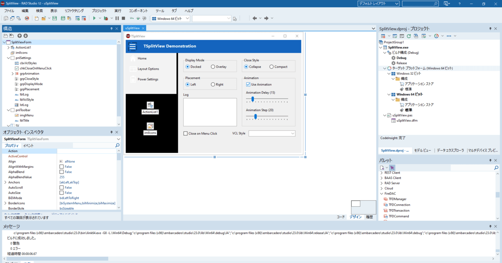Click the hamburger menu icon on the form

tap(133, 46)
